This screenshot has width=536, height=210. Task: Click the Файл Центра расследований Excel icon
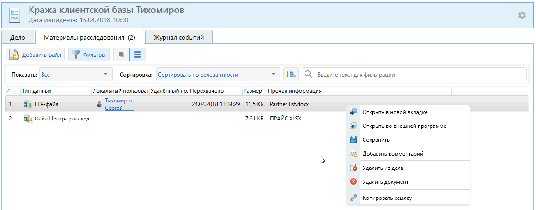click(27, 119)
